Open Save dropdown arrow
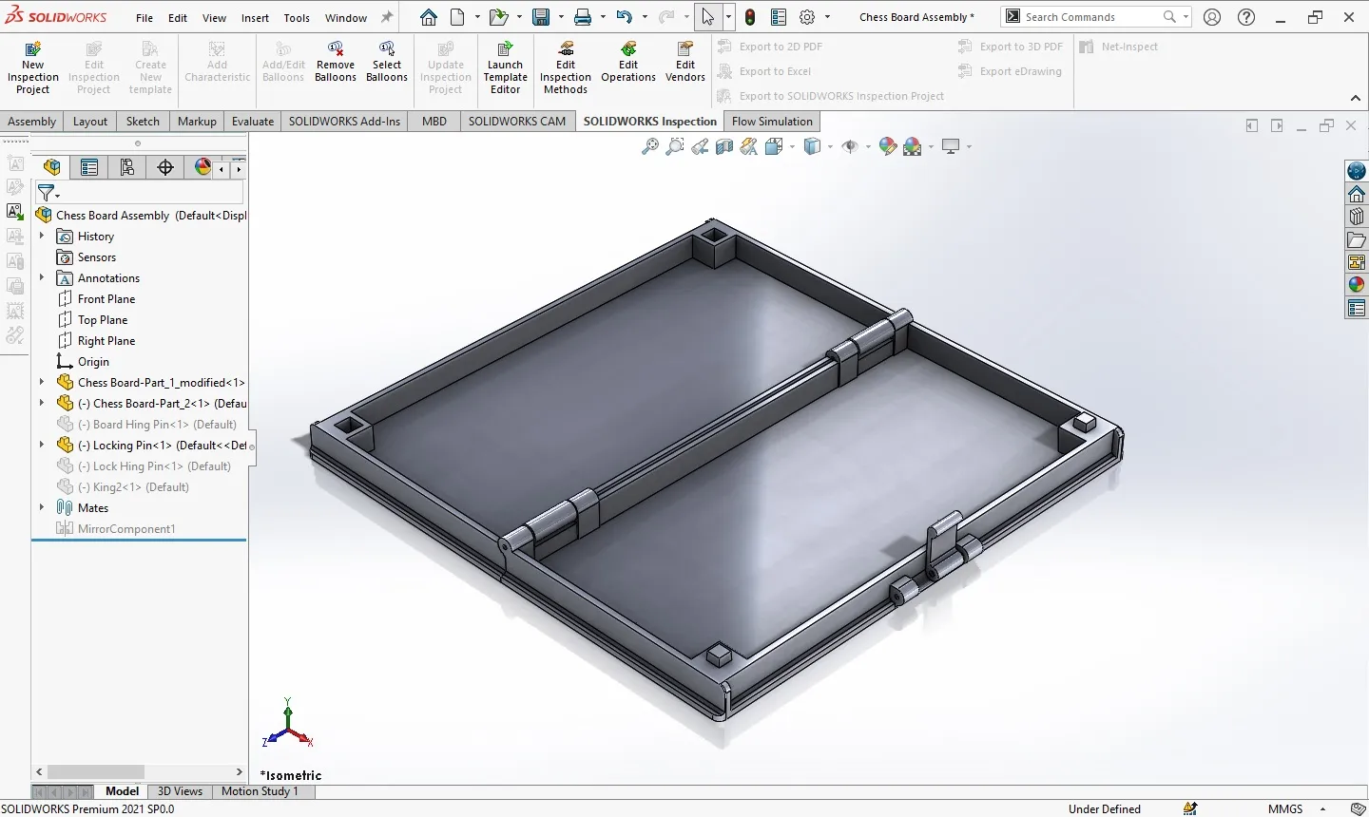This screenshot has height=817, width=1369. tap(561, 17)
